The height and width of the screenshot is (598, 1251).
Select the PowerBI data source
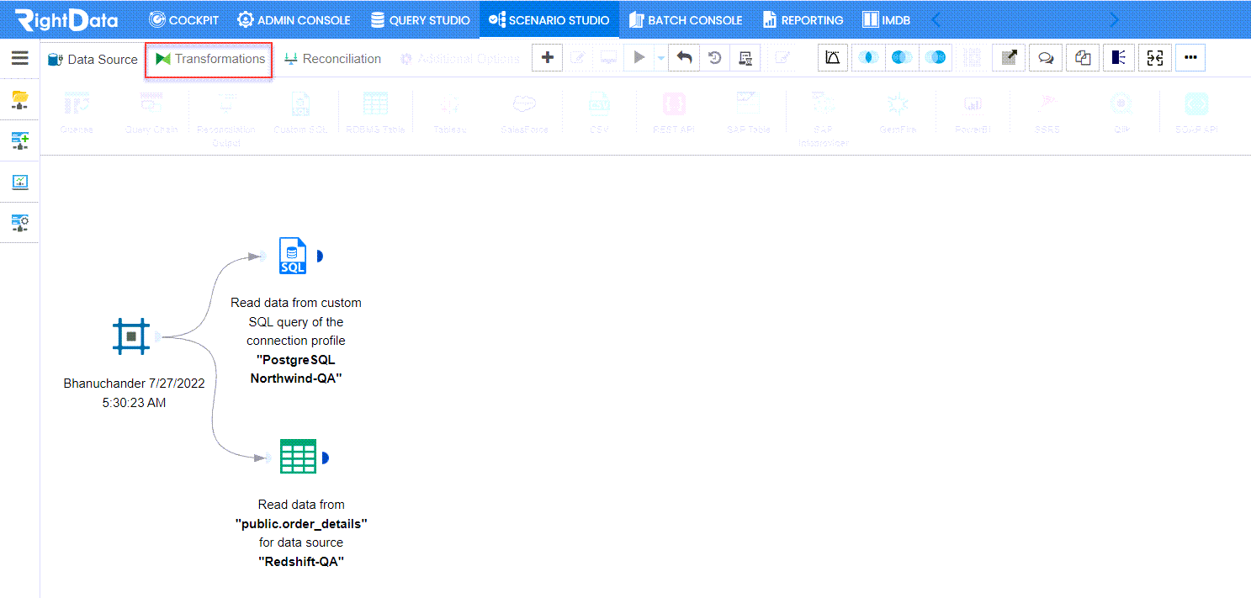point(973,112)
